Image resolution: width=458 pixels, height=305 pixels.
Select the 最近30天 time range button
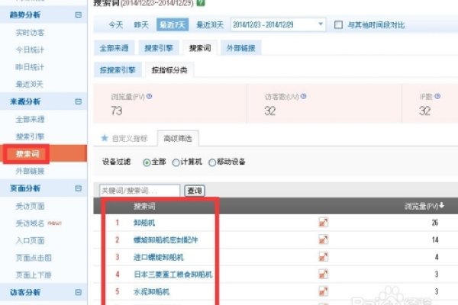coord(210,25)
